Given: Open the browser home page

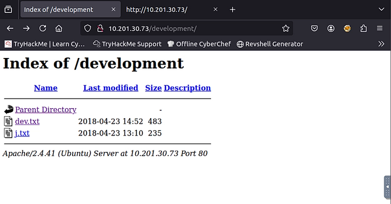Looking at the screenshot, I should (x=59, y=28).
